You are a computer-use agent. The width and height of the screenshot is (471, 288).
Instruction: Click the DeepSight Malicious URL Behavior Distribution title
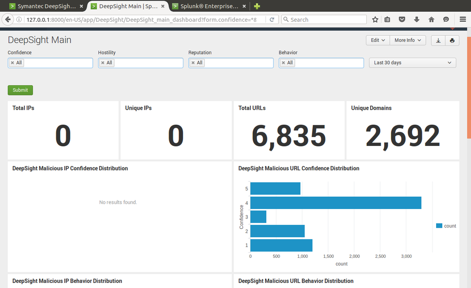click(296, 281)
